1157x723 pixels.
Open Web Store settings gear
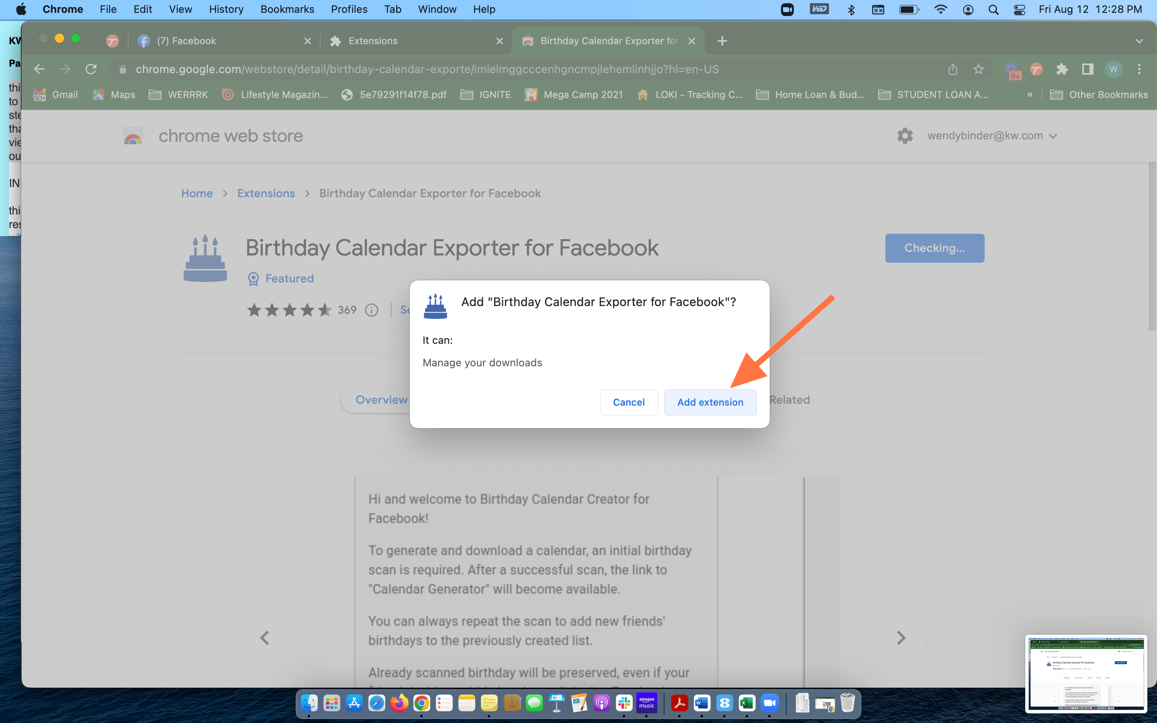[905, 136]
